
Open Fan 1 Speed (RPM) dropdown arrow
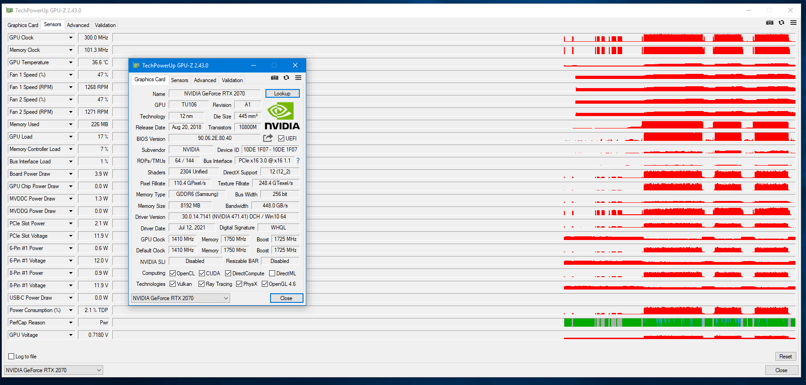[x=71, y=87]
